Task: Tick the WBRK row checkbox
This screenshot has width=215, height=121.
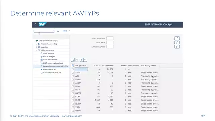Action: [x=73, y=111]
